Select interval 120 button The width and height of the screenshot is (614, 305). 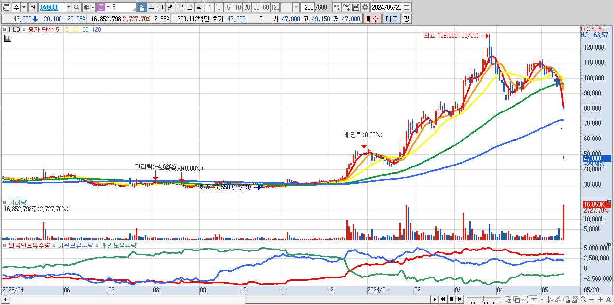(276, 7)
